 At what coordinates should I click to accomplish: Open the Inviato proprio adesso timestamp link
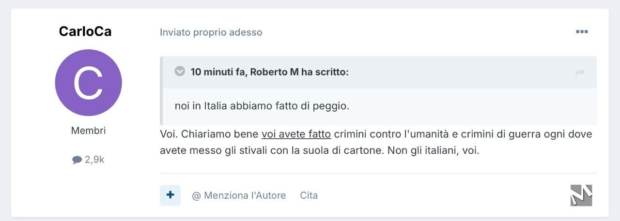coord(211,32)
